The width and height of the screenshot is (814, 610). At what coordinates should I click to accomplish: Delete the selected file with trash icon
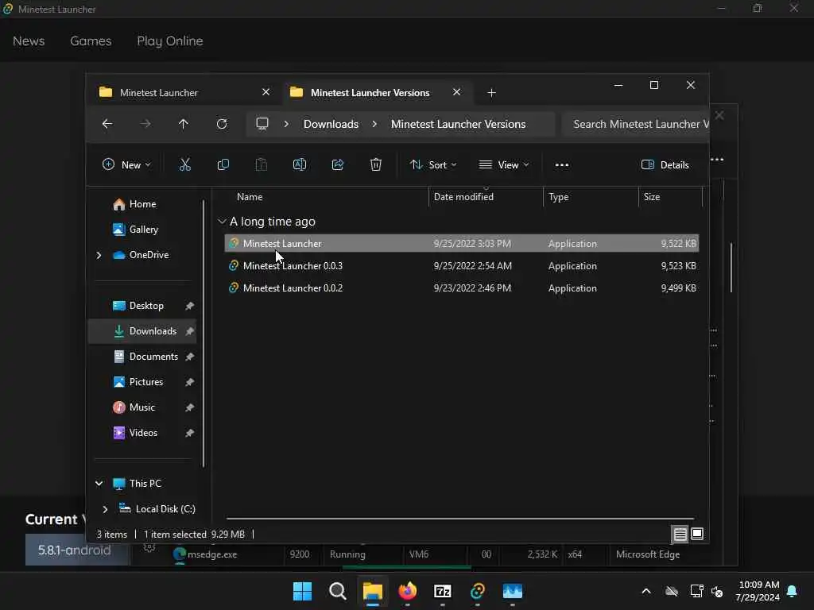click(x=376, y=165)
